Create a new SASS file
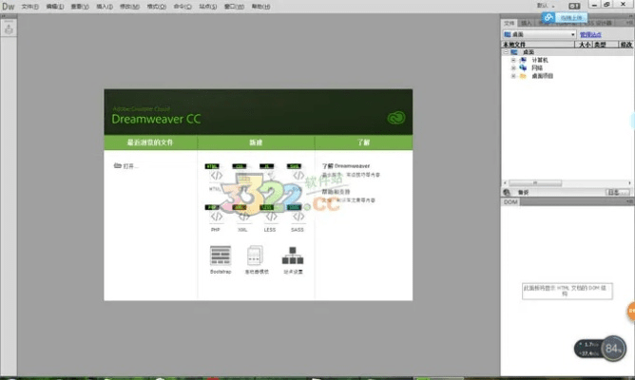 [297, 216]
